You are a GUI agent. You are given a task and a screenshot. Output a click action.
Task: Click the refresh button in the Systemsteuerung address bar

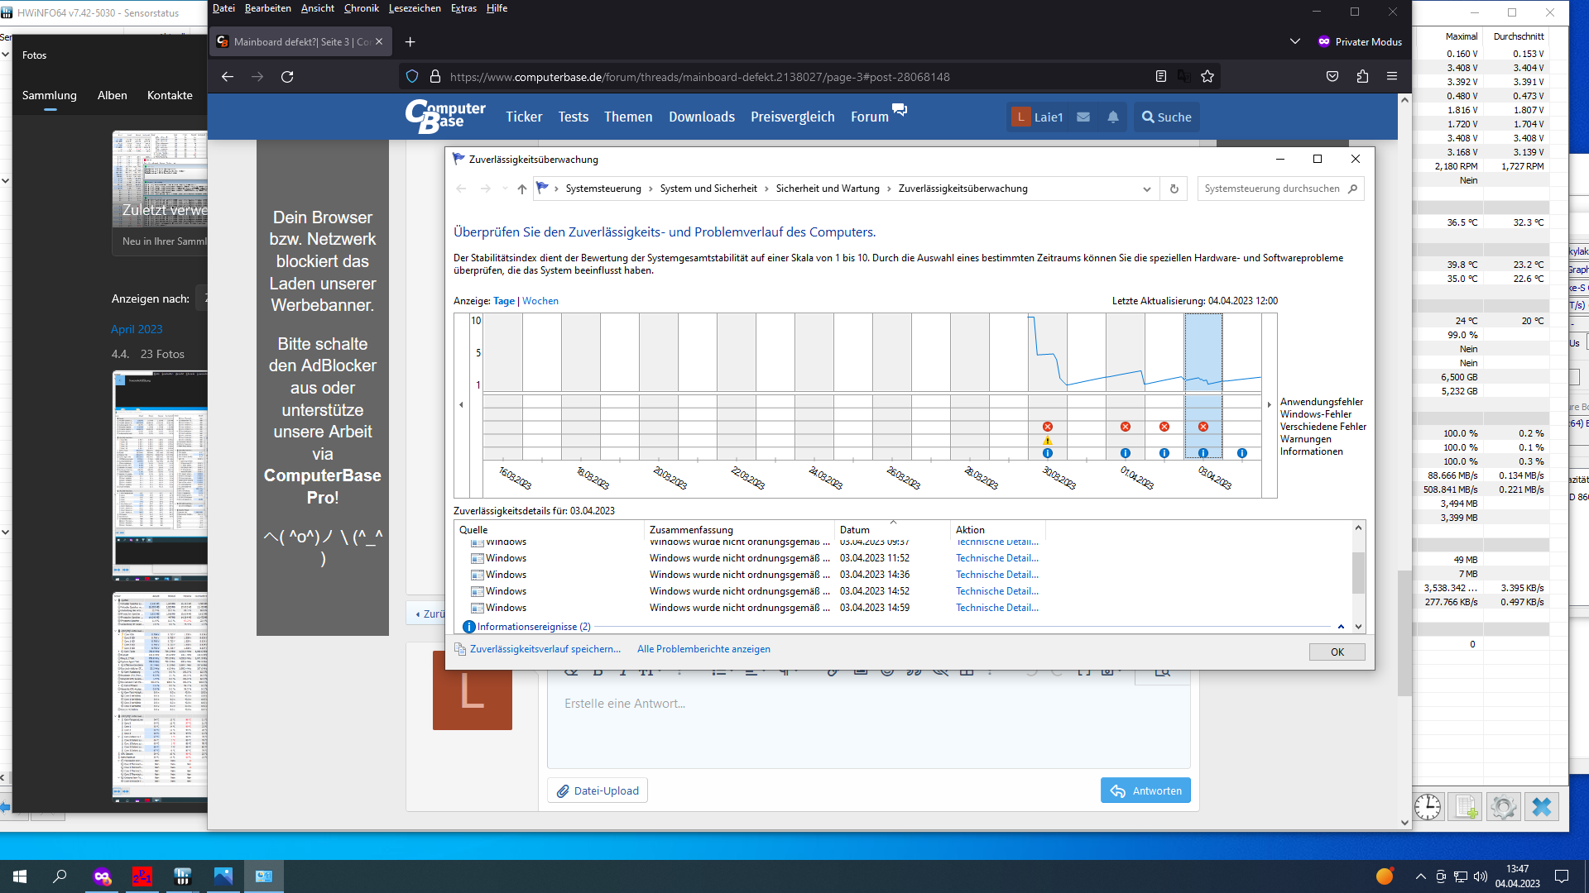[x=1174, y=189]
